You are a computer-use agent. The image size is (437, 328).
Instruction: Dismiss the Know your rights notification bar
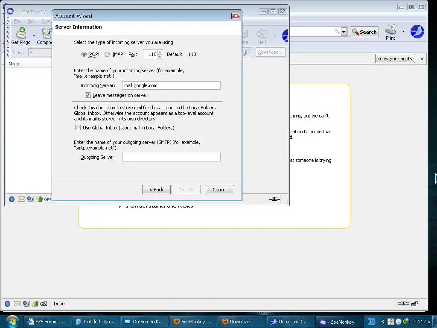point(422,59)
